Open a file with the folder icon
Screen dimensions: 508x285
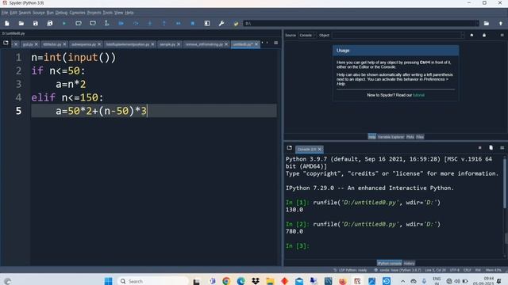[x=21, y=23]
